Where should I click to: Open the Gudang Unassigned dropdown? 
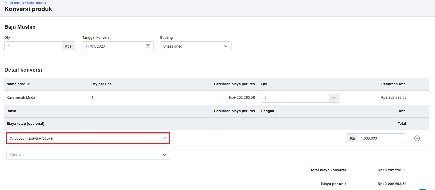pos(196,46)
